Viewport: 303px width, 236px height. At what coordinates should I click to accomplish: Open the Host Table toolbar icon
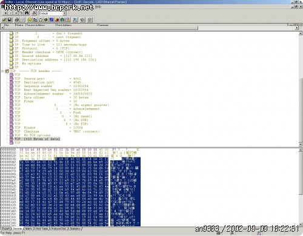(35, 19)
